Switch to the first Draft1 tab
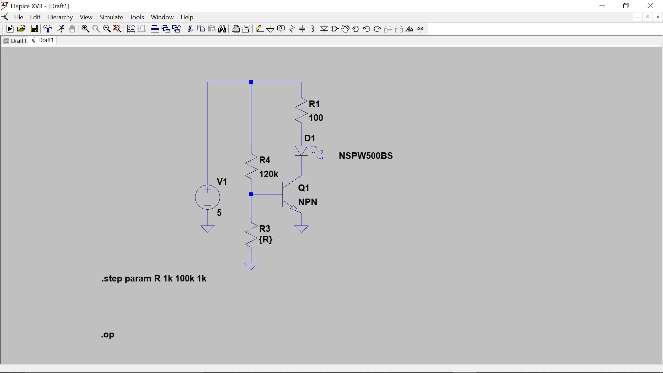Viewport: 663px width, 373px height. [x=15, y=41]
